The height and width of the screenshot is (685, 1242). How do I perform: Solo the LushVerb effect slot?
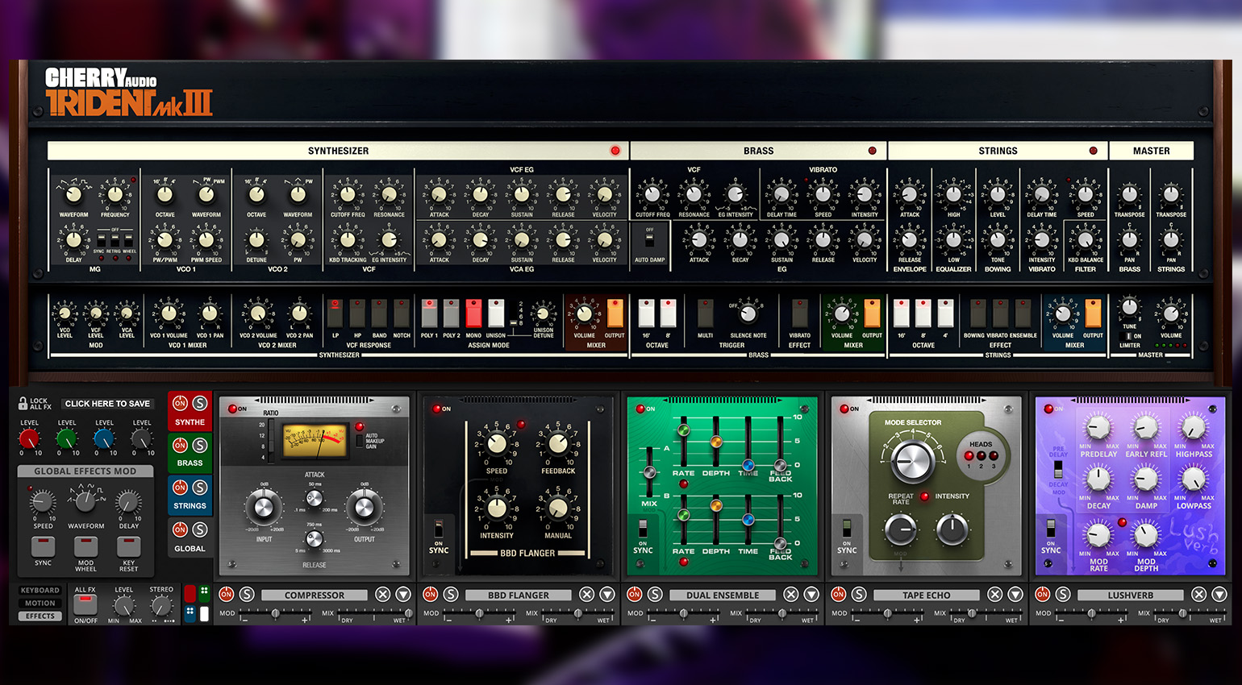1063,595
